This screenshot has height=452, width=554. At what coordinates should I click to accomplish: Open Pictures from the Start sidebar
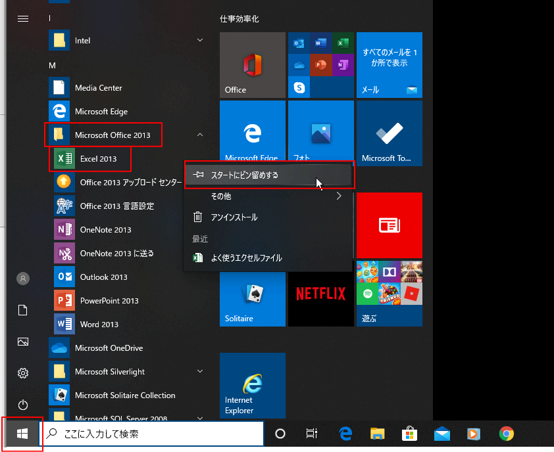pyautogui.click(x=23, y=342)
